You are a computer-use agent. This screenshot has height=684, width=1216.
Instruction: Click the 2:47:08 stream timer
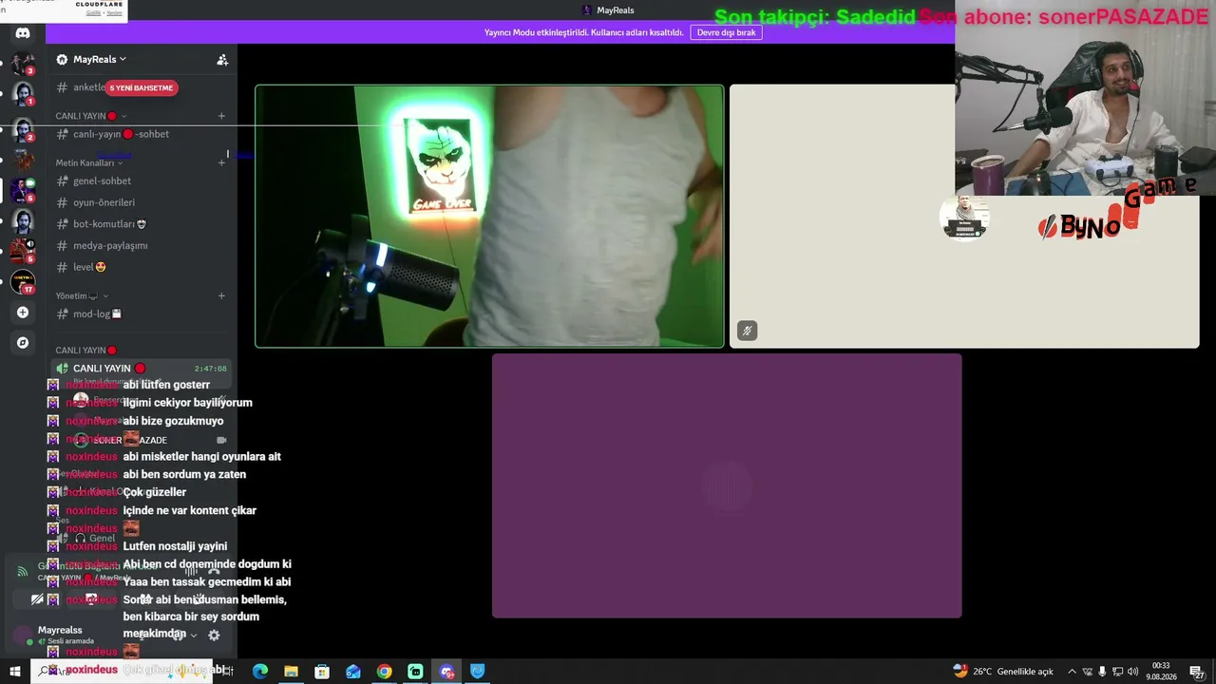[210, 369]
